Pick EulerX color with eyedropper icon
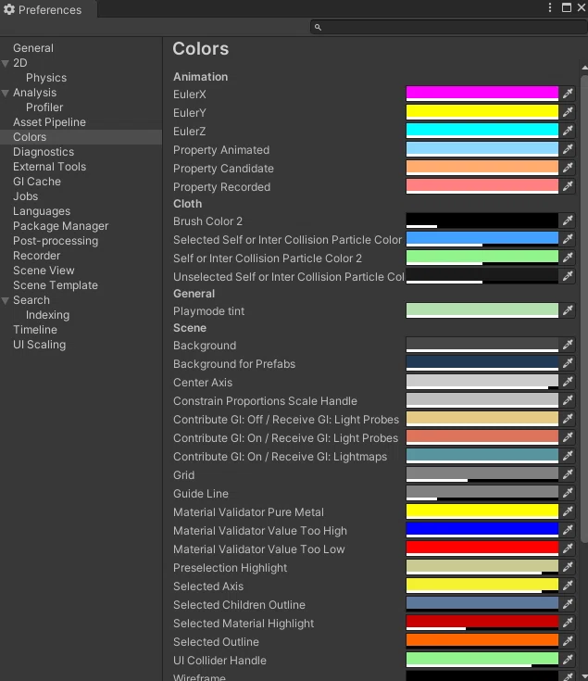The height and width of the screenshot is (681, 588). [568, 94]
